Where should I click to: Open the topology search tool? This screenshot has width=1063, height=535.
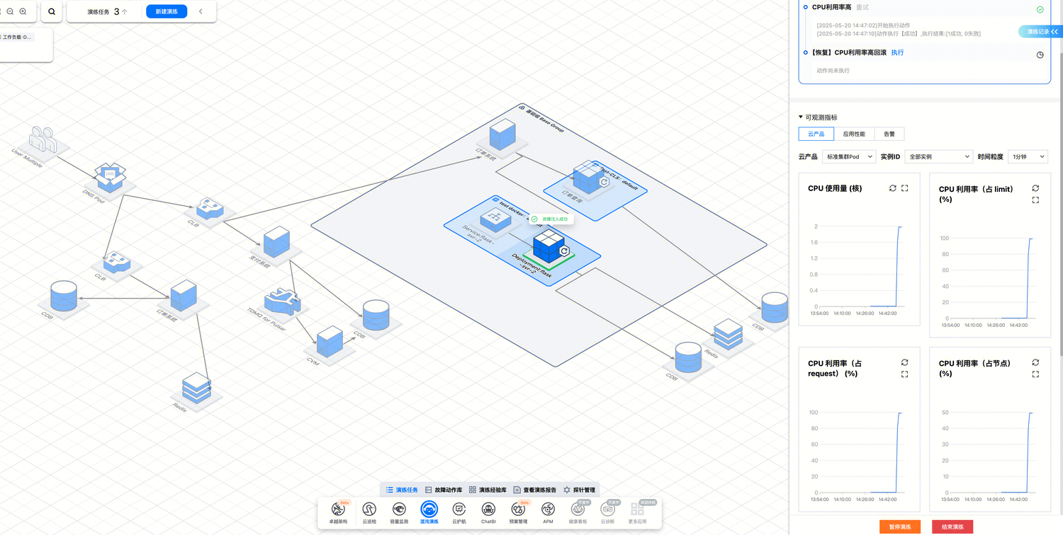tap(52, 11)
